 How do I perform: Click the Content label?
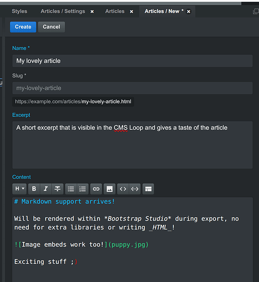[21, 177]
